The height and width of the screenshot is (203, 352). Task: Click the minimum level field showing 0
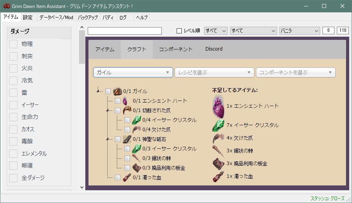coord(328,31)
